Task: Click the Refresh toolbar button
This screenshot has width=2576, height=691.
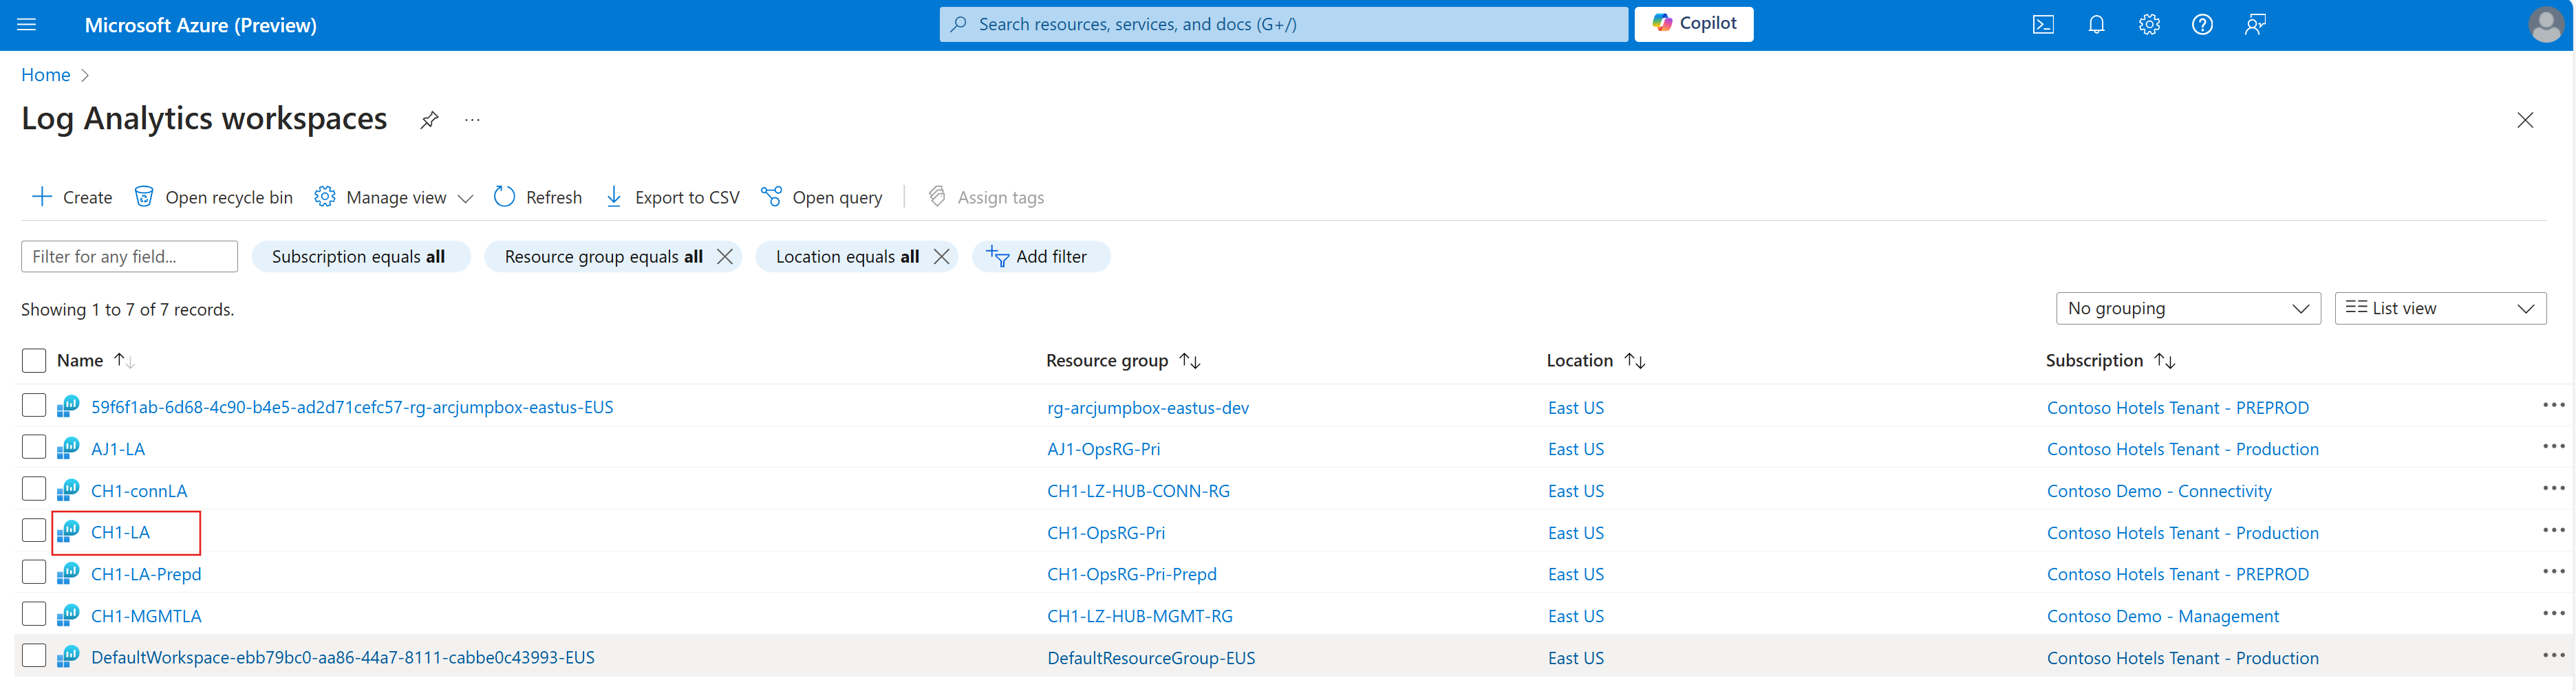Action: pyautogui.click(x=538, y=197)
